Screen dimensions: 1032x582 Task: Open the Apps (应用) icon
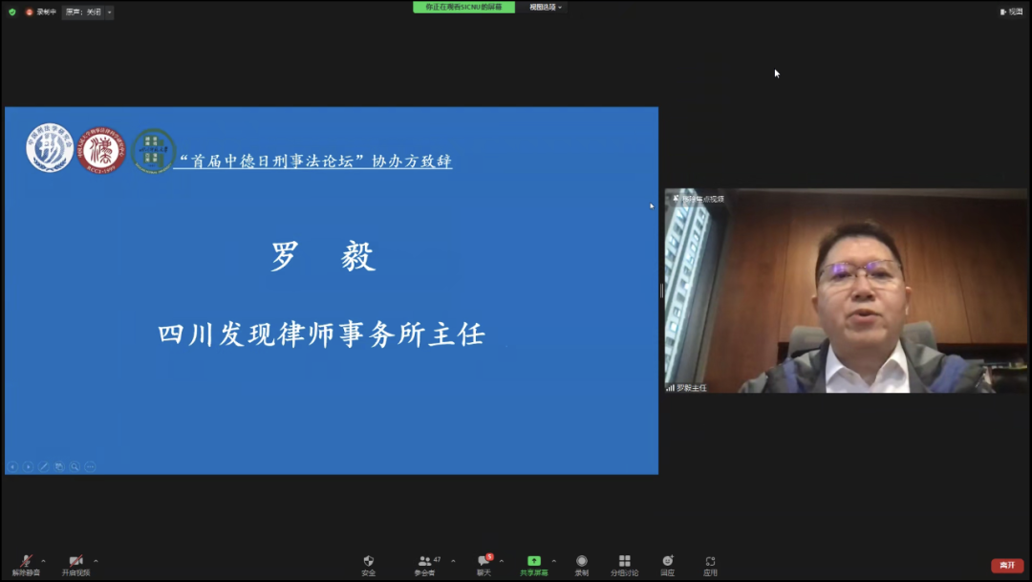pyautogui.click(x=710, y=562)
